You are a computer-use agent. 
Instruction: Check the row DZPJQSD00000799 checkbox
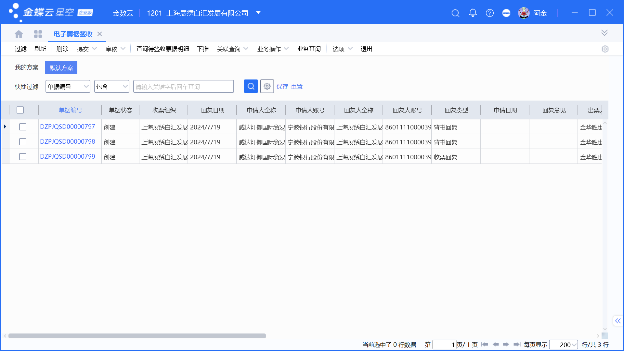click(x=23, y=157)
